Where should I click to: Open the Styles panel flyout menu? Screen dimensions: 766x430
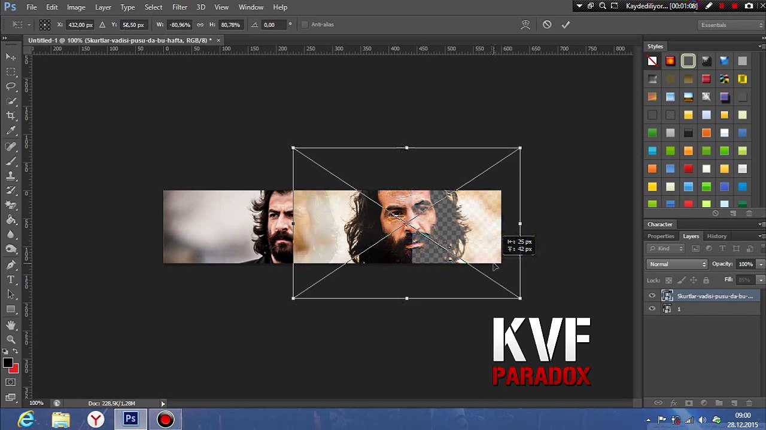(x=762, y=46)
